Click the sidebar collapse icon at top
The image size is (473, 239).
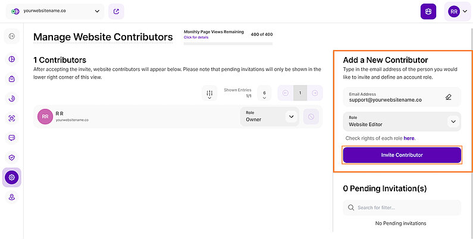coord(12,37)
